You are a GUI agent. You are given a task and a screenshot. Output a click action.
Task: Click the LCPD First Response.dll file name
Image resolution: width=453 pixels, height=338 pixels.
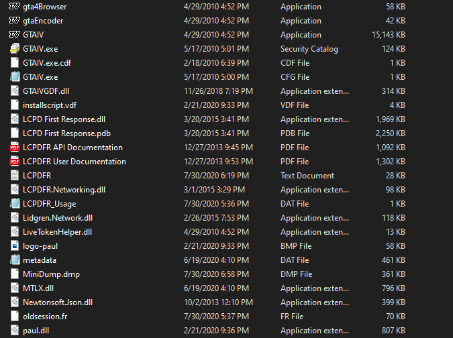[x=64, y=119]
